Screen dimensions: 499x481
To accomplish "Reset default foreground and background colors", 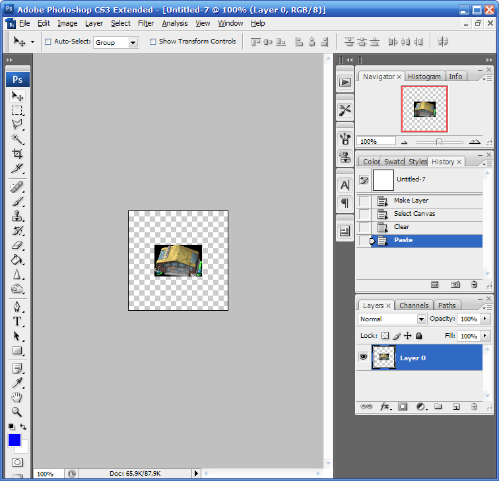I will click(x=11, y=427).
